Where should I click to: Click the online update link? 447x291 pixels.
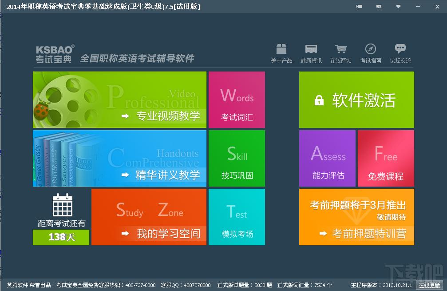(429, 285)
